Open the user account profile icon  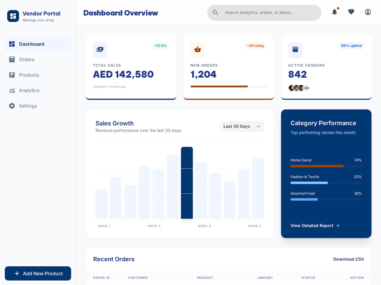point(368,12)
